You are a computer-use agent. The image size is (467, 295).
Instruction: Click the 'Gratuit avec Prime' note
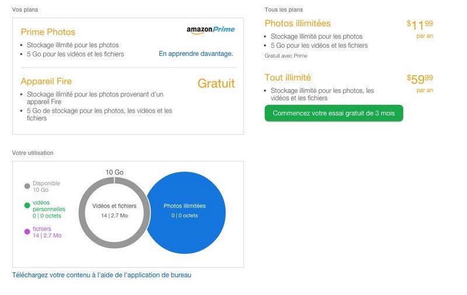pyautogui.click(x=285, y=56)
